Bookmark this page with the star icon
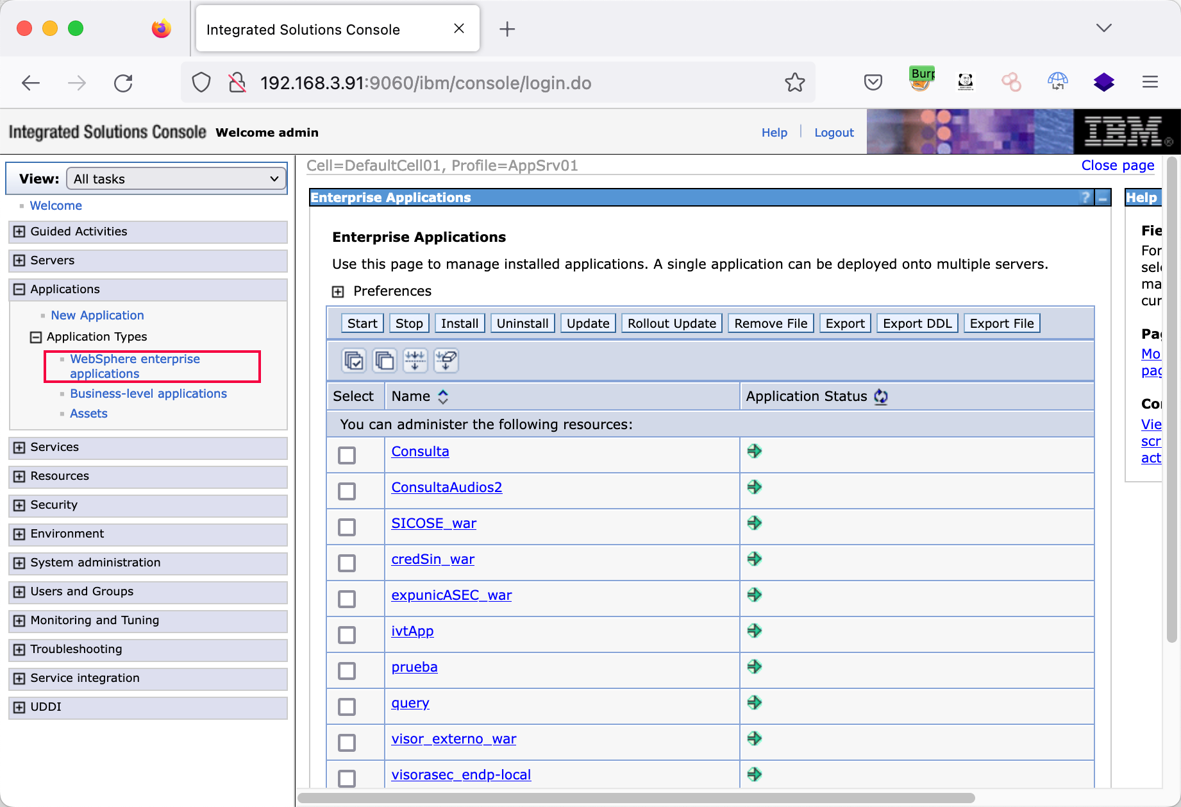The height and width of the screenshot is (807, 1181). [794, 83]
